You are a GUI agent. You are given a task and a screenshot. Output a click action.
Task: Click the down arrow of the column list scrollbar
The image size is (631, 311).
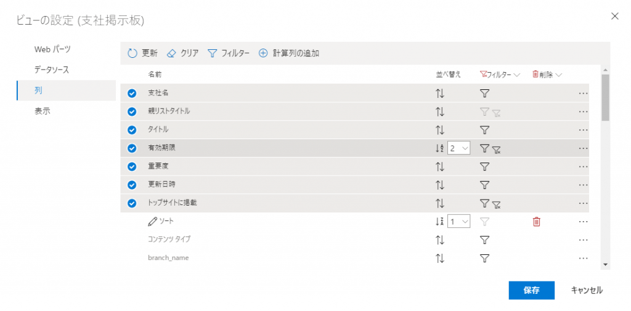(x=605, y=264)
